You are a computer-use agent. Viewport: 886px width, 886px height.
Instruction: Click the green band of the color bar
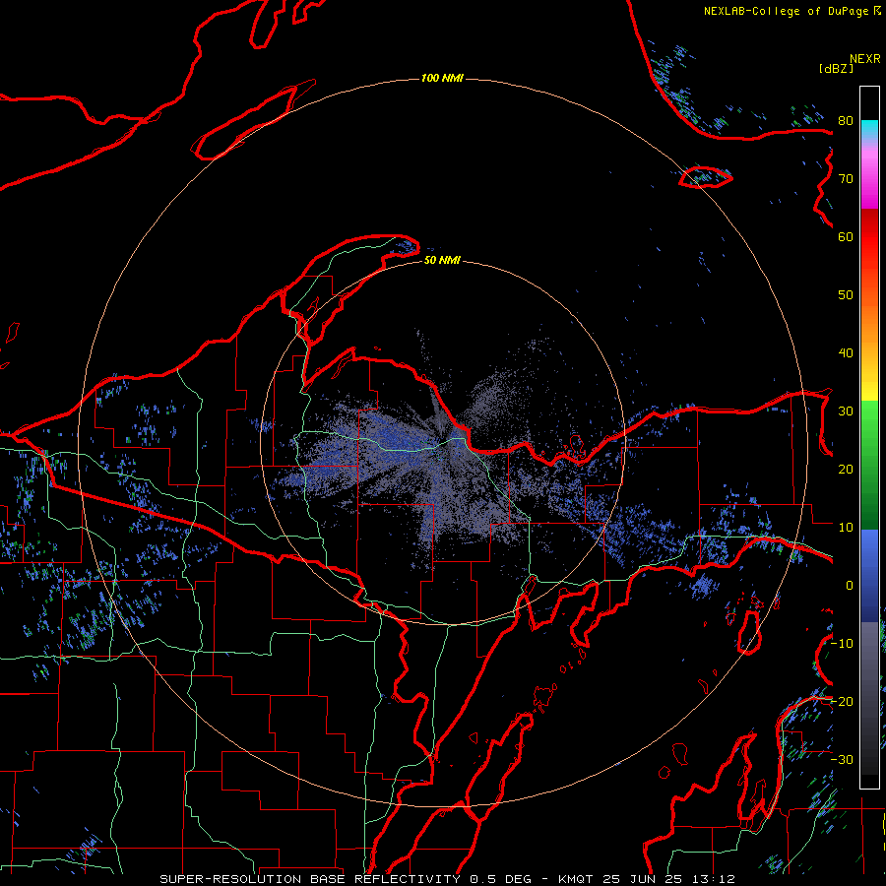coord(869,465)
